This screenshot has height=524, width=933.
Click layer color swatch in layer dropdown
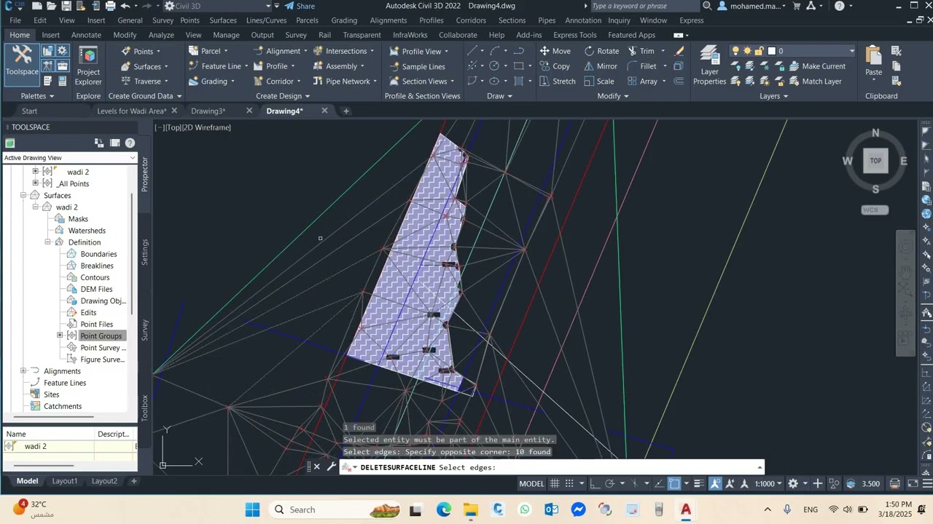pyautogui.click(x=772, y=51)
